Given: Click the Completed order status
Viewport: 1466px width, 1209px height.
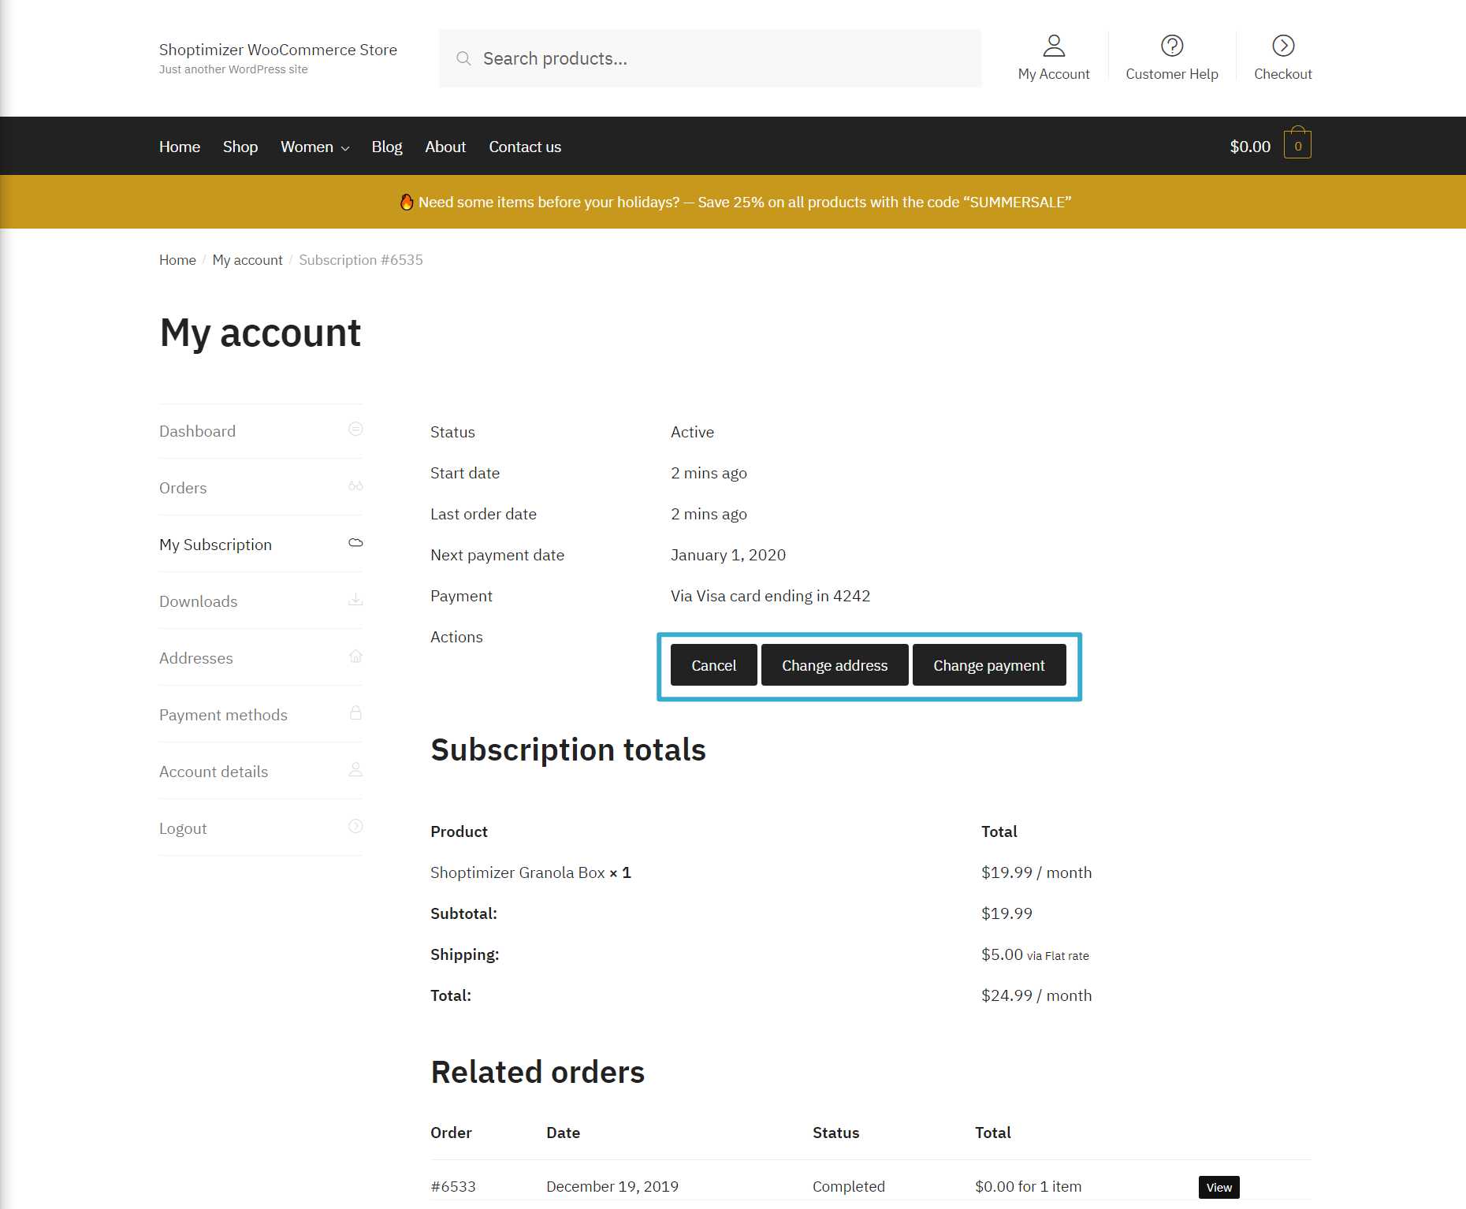Looking at the screenshot, I should tap(849, 1186).
